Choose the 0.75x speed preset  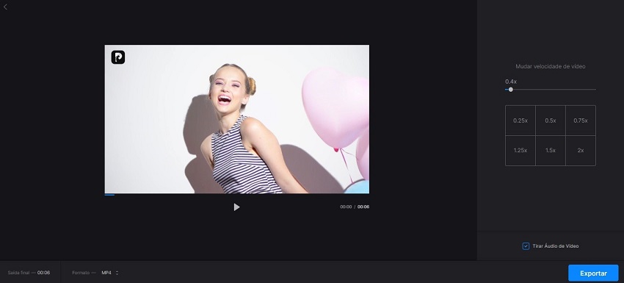[581, 121]
